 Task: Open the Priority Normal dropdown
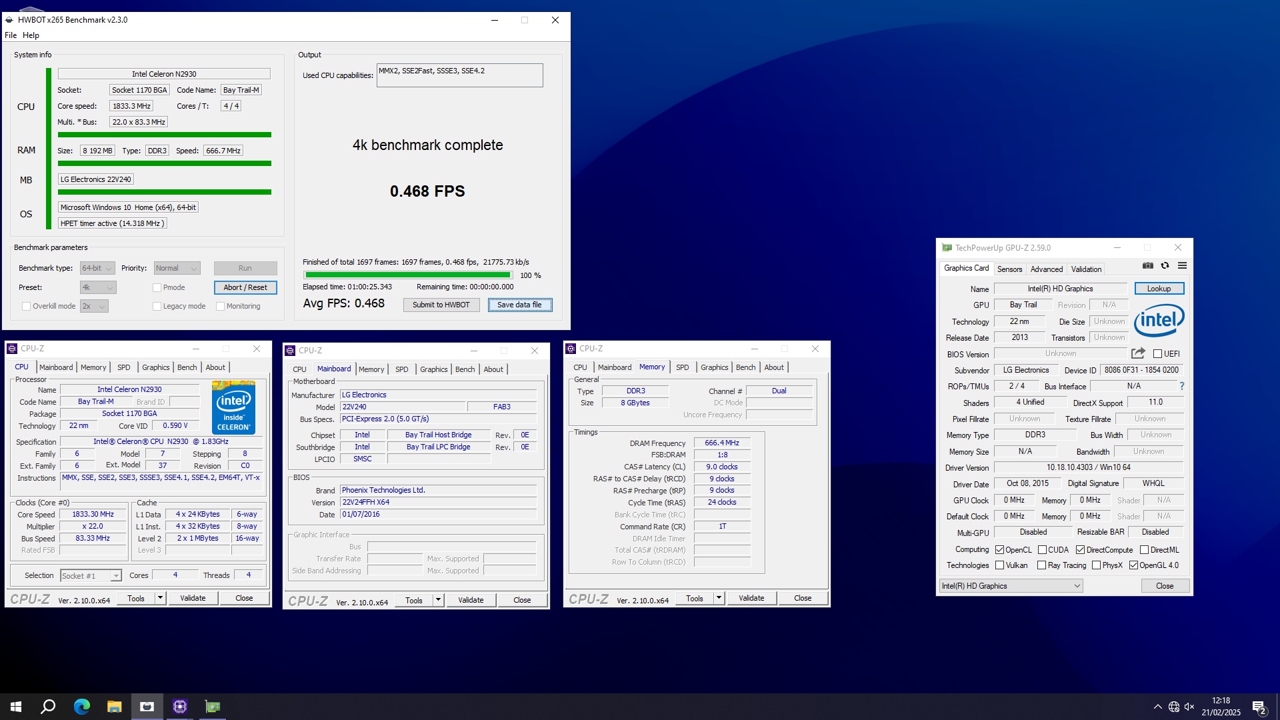tap(177, 268)
